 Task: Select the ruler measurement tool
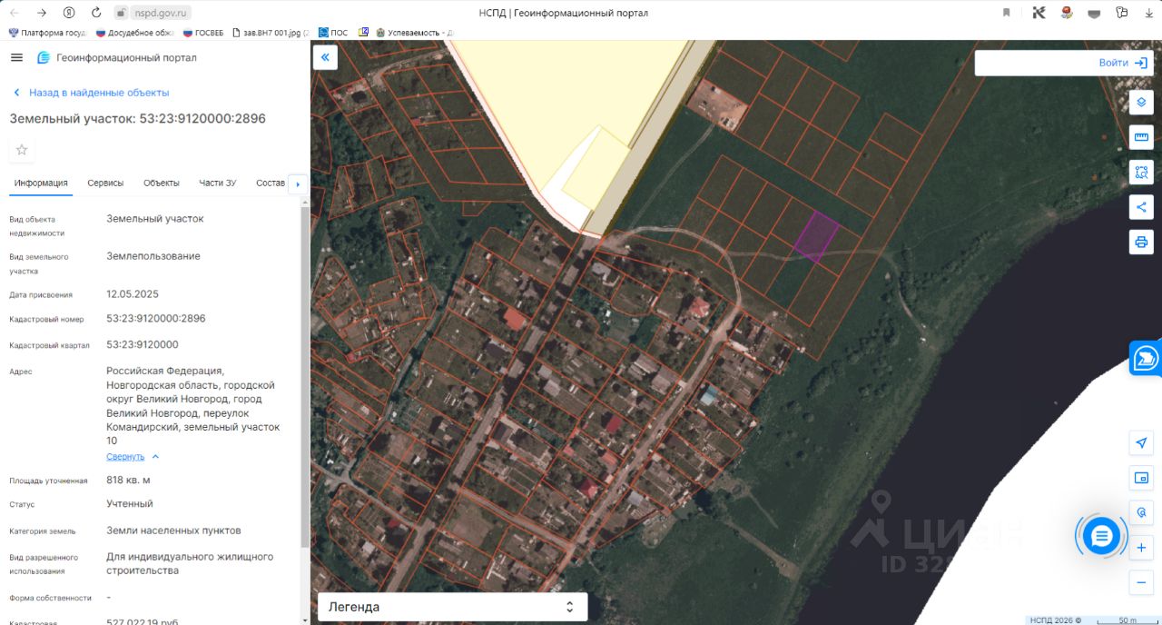tap(1141, 137)
